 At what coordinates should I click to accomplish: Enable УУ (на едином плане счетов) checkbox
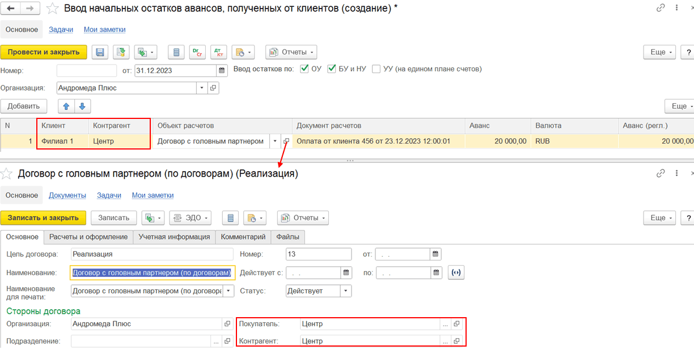[376, 69]
